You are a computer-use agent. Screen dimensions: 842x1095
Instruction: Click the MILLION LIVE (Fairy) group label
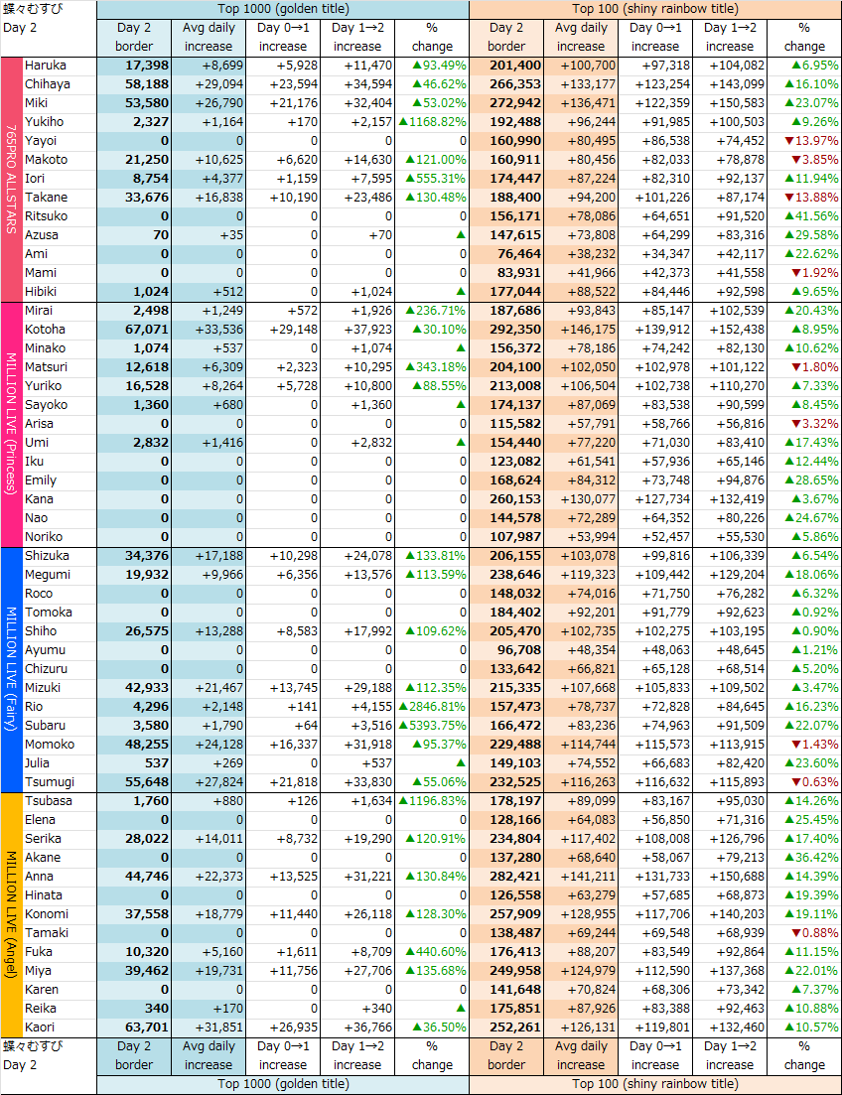coord(11,669)
